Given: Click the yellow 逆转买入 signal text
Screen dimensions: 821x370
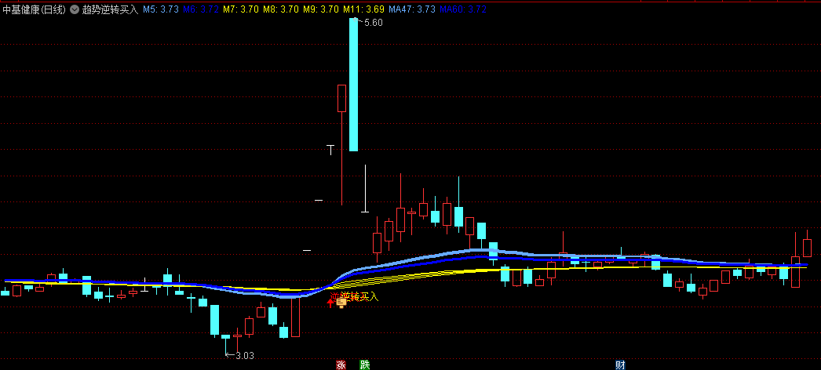Looking at the screenshot, I should pos(359,297).
